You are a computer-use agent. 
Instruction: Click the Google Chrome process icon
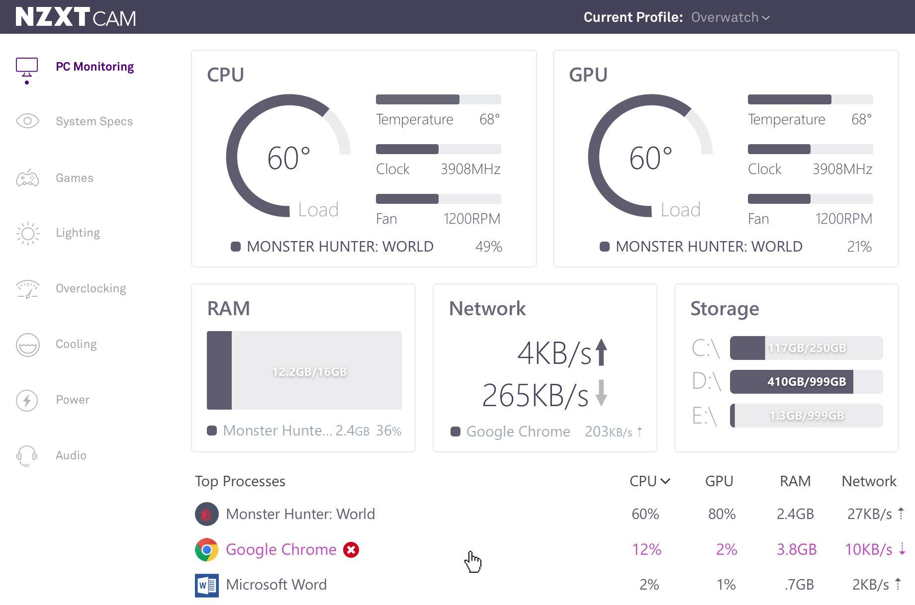206,550
